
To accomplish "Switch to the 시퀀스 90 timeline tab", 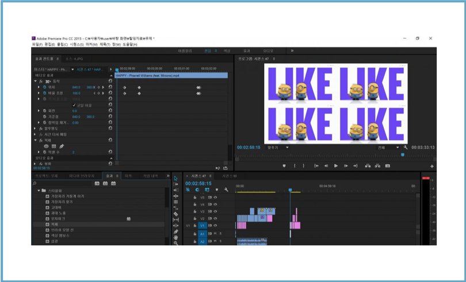I will coord(230,176).
